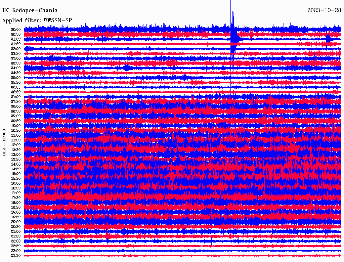The width and height of the screenshot is (344, 262).
Task: Select the 12:30 time row label
Action: pos(16,150)
